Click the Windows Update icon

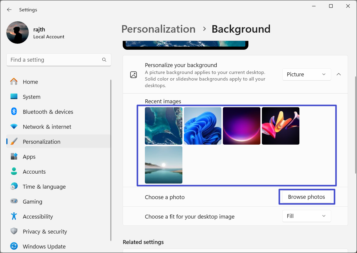pos(14,246)
